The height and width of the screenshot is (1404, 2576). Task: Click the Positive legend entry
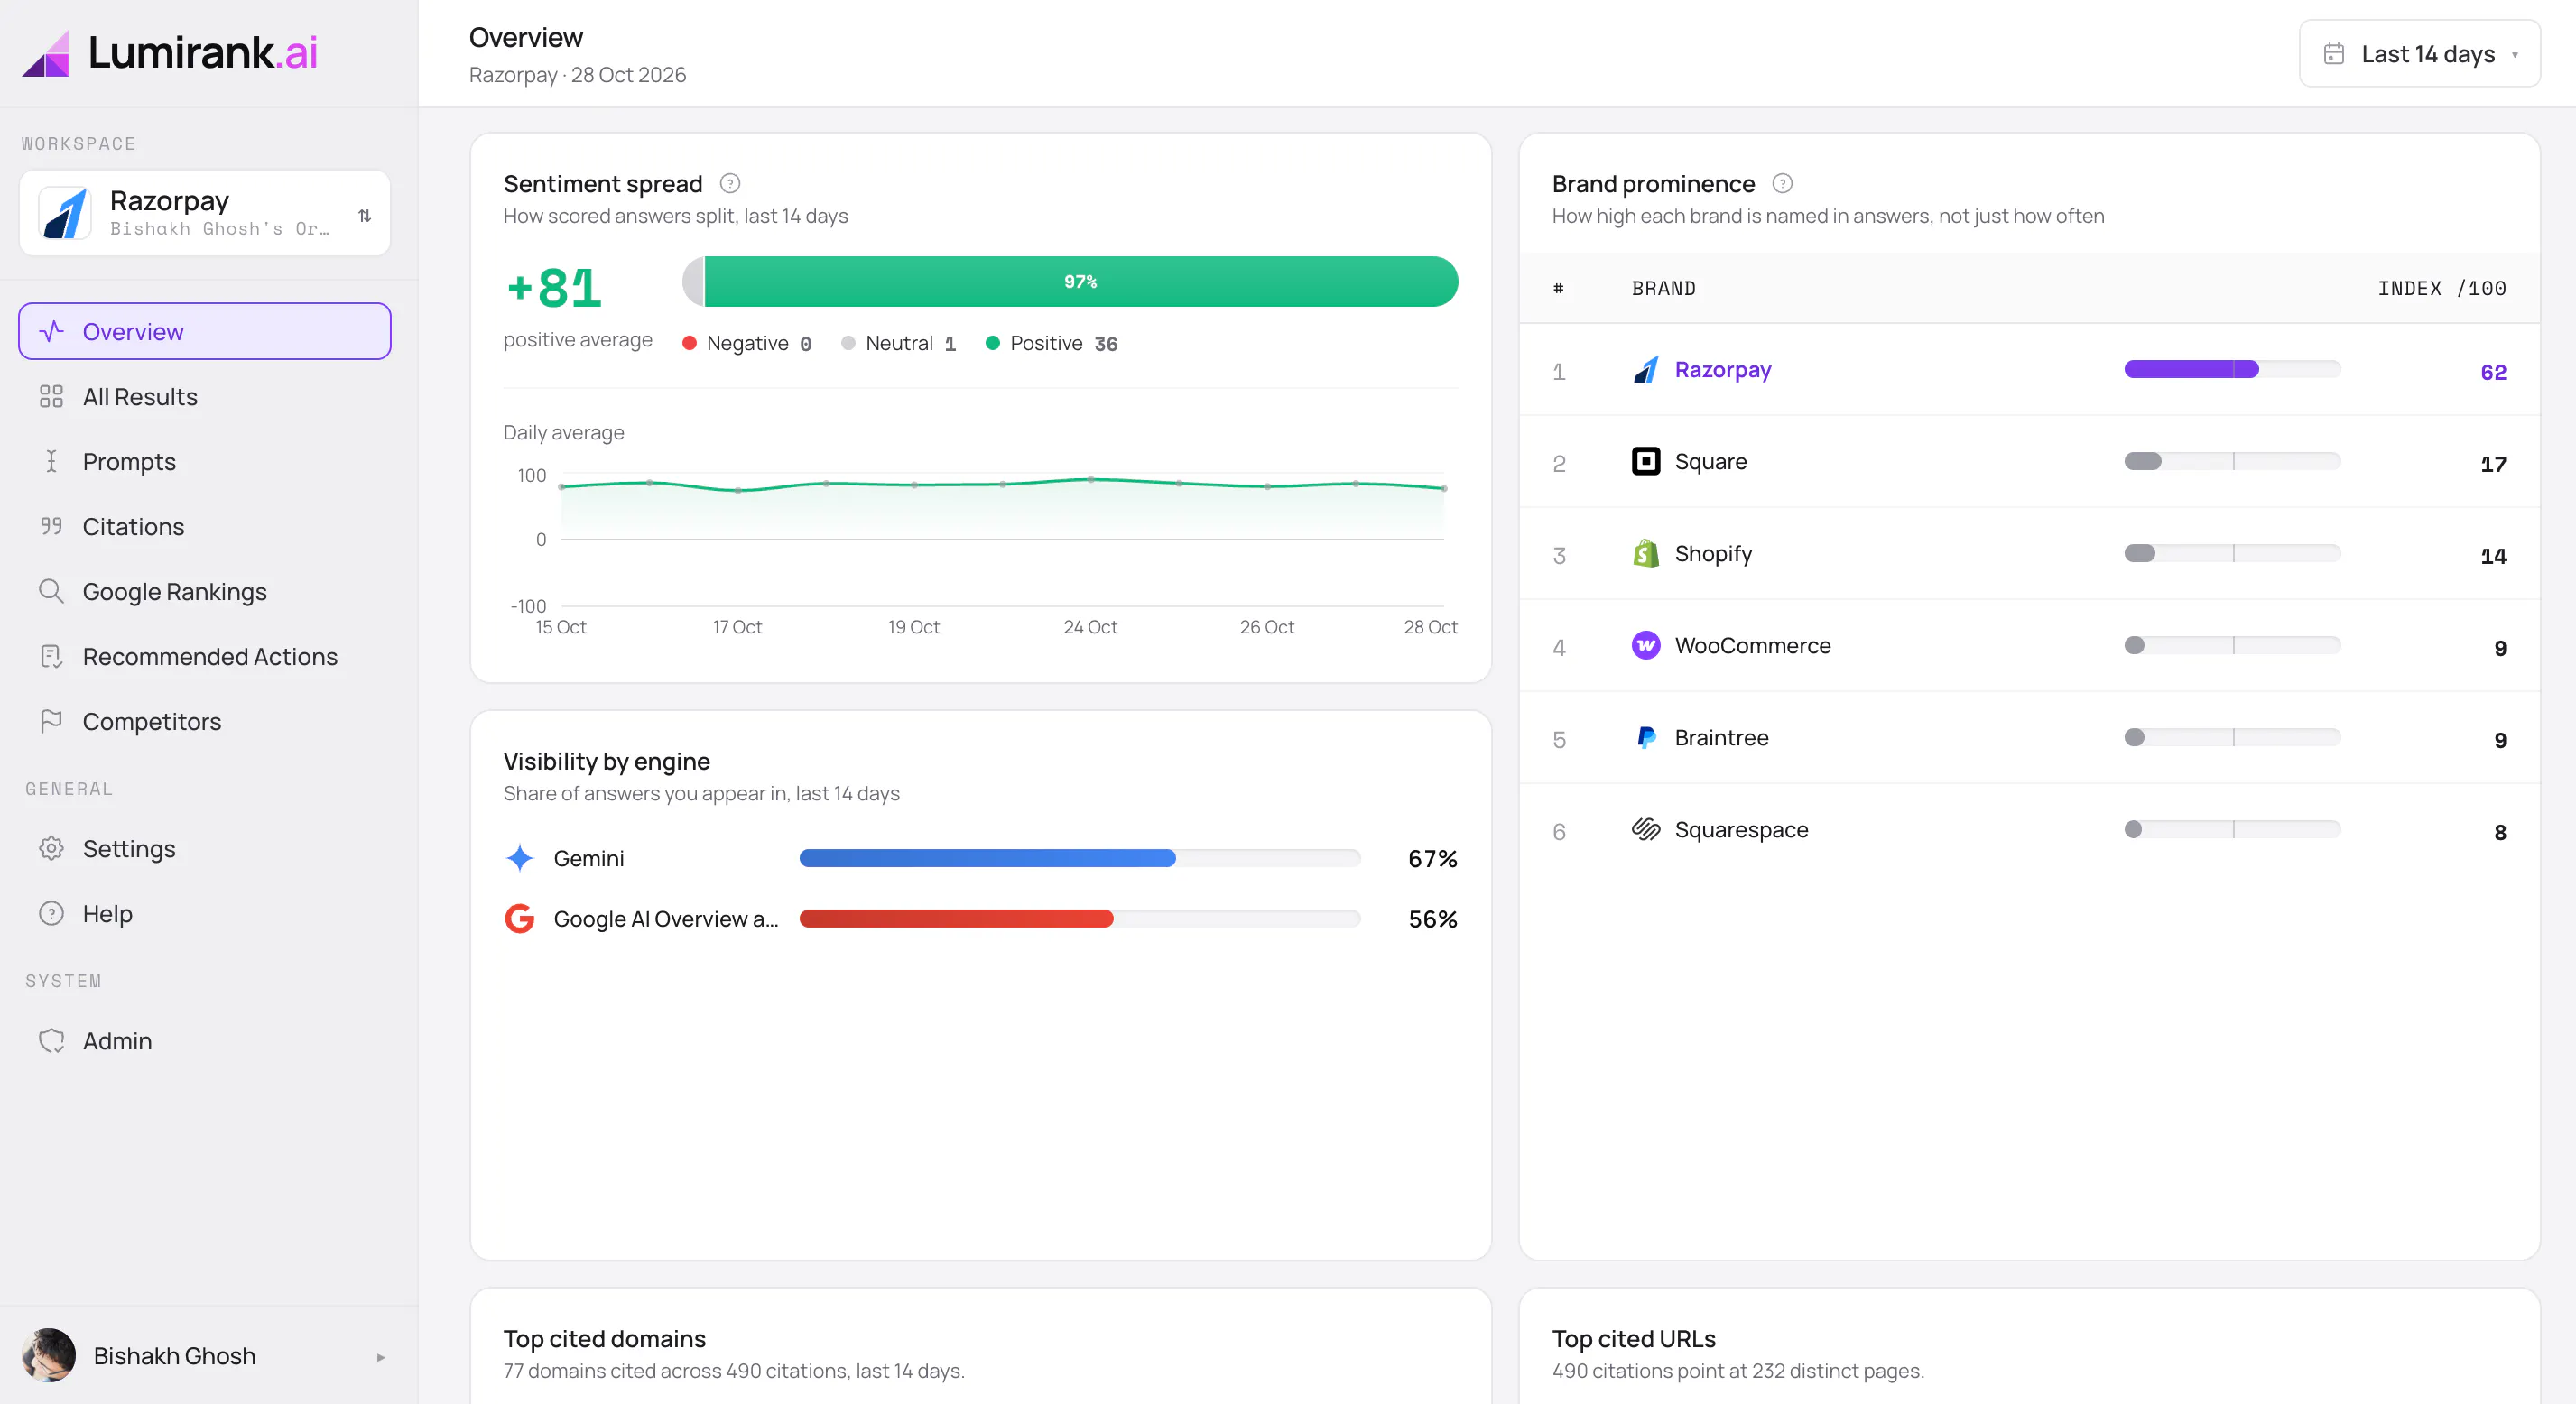pyautogui.click(x=1052, y=343)
